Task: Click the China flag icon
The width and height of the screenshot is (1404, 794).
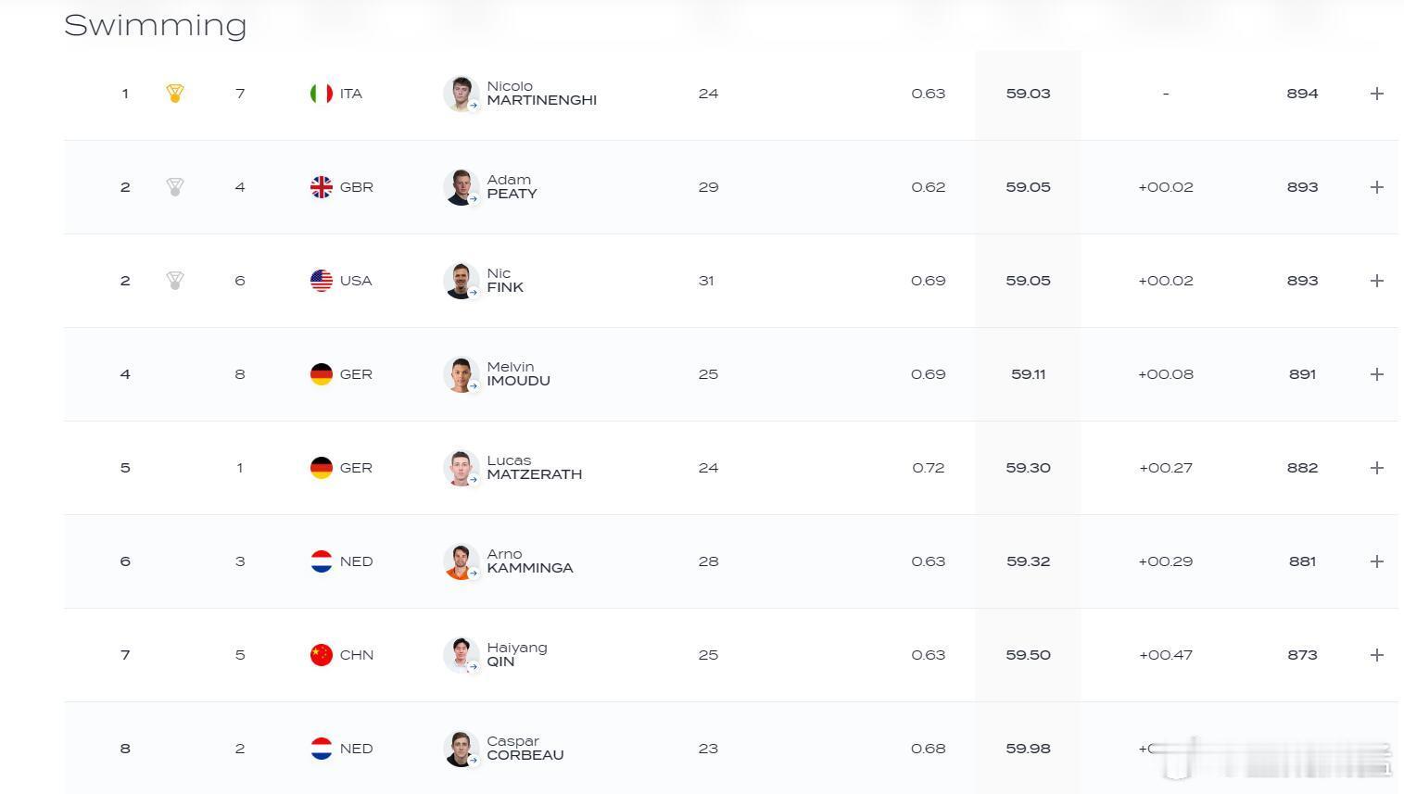Action: pos(321,655)
